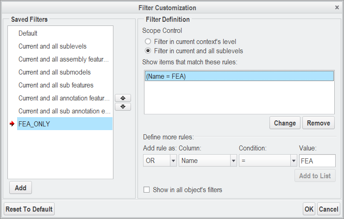This screenshot has width=344, height=219.
Task: Click the Add saved filter button
Action: [x=20, y=188]
